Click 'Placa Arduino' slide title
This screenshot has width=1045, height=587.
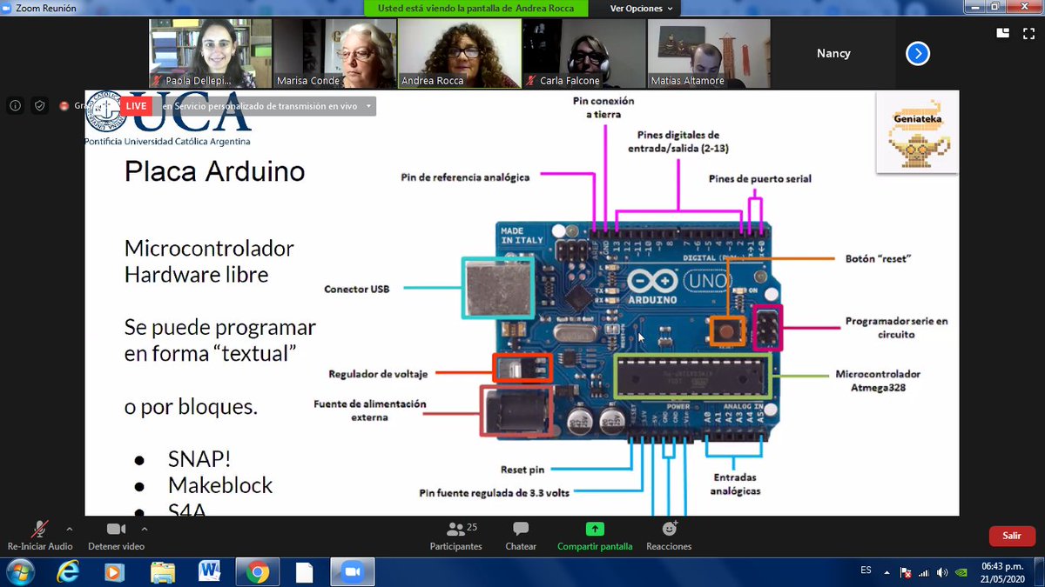click(215, 171)
